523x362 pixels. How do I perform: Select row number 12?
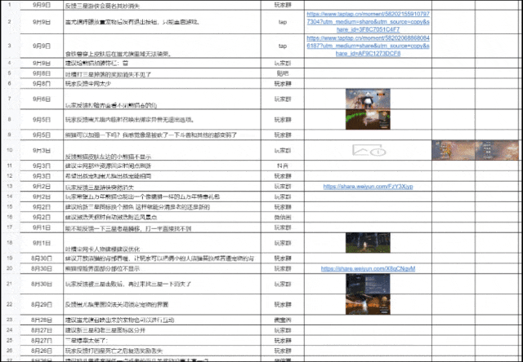tap(9, 176)
